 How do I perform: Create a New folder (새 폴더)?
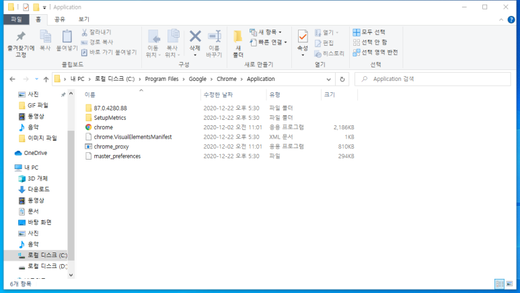(x=238, y=44)
